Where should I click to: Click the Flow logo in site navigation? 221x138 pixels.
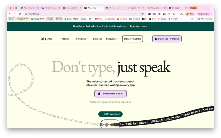click(x=46, y=39)
